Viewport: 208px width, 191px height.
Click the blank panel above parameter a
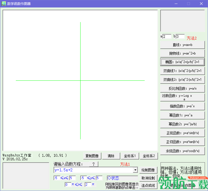pyautogui.click(x=182, y=21)
